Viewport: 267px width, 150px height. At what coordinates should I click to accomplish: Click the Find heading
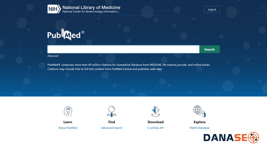[111, 122]
